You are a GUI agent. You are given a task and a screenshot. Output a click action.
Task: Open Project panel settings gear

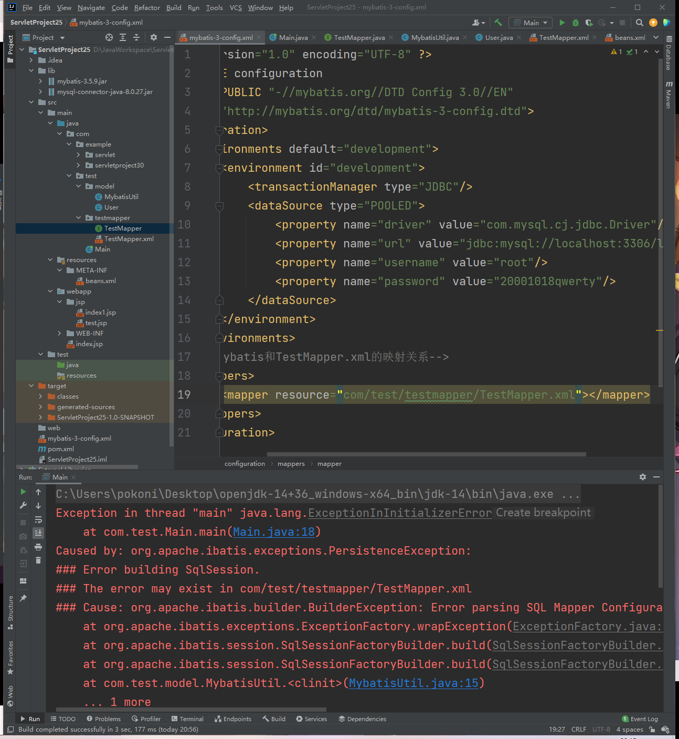[154, 37]
